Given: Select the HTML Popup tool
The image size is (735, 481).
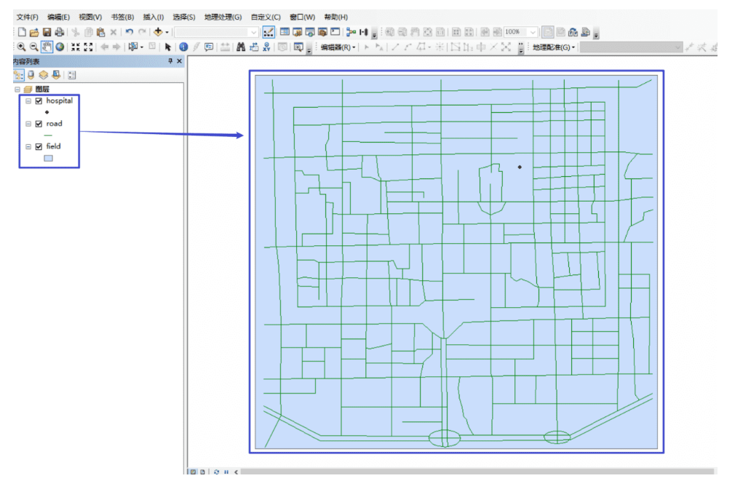Looking at the screenshot, I should [x=209, y=47].
